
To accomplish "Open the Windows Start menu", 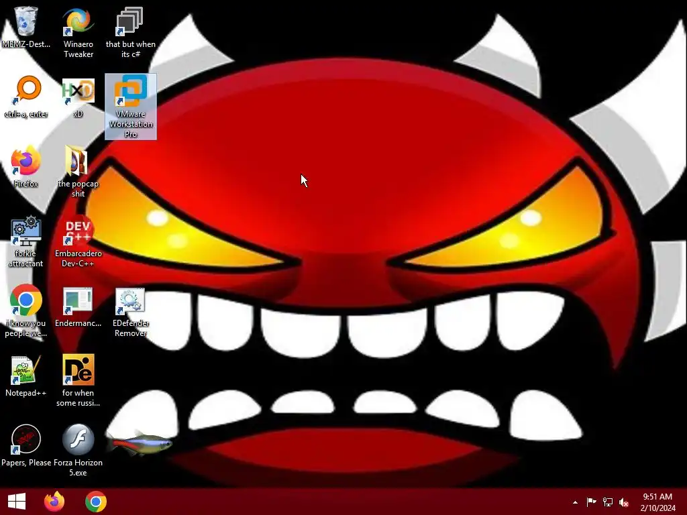I will coord(17,502).
